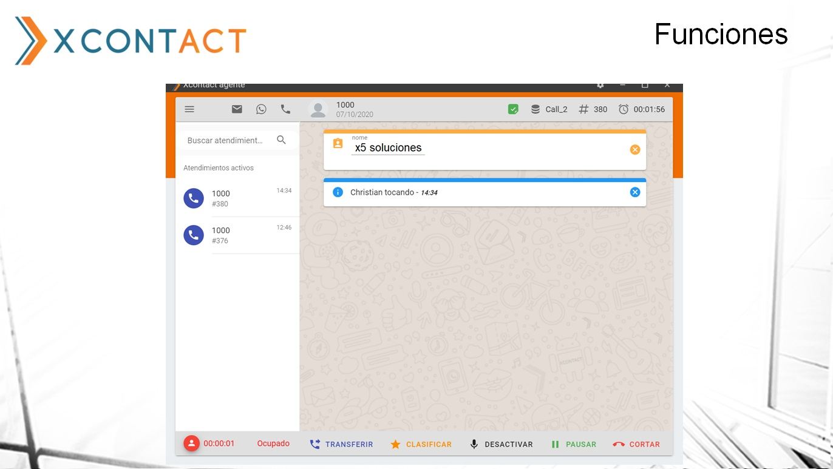Hang up with the CORTAR button
The width and height of the screenshot is (833, 469).
coord(636,444)
